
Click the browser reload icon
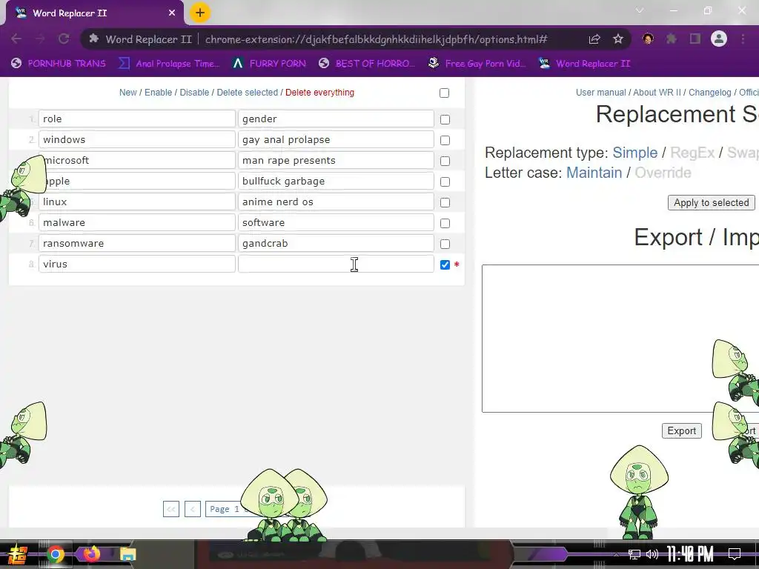[64, 39]
